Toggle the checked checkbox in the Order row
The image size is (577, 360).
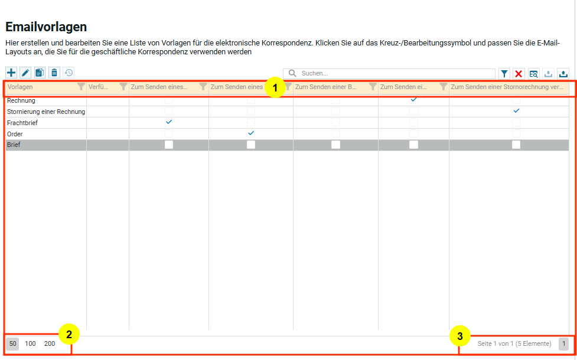click(251, 133)
